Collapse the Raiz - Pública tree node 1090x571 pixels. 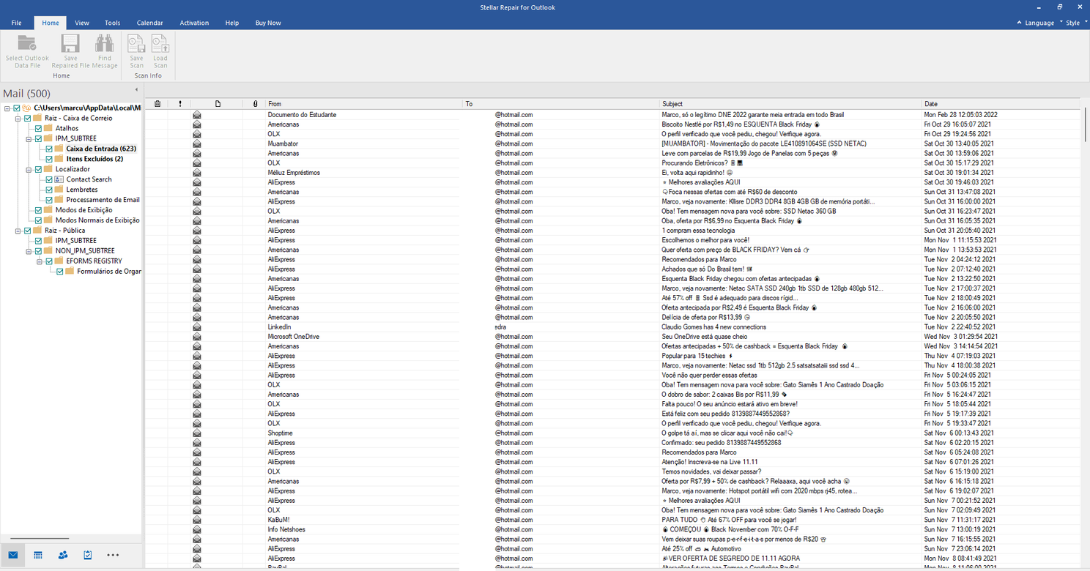tap(18, 231)
